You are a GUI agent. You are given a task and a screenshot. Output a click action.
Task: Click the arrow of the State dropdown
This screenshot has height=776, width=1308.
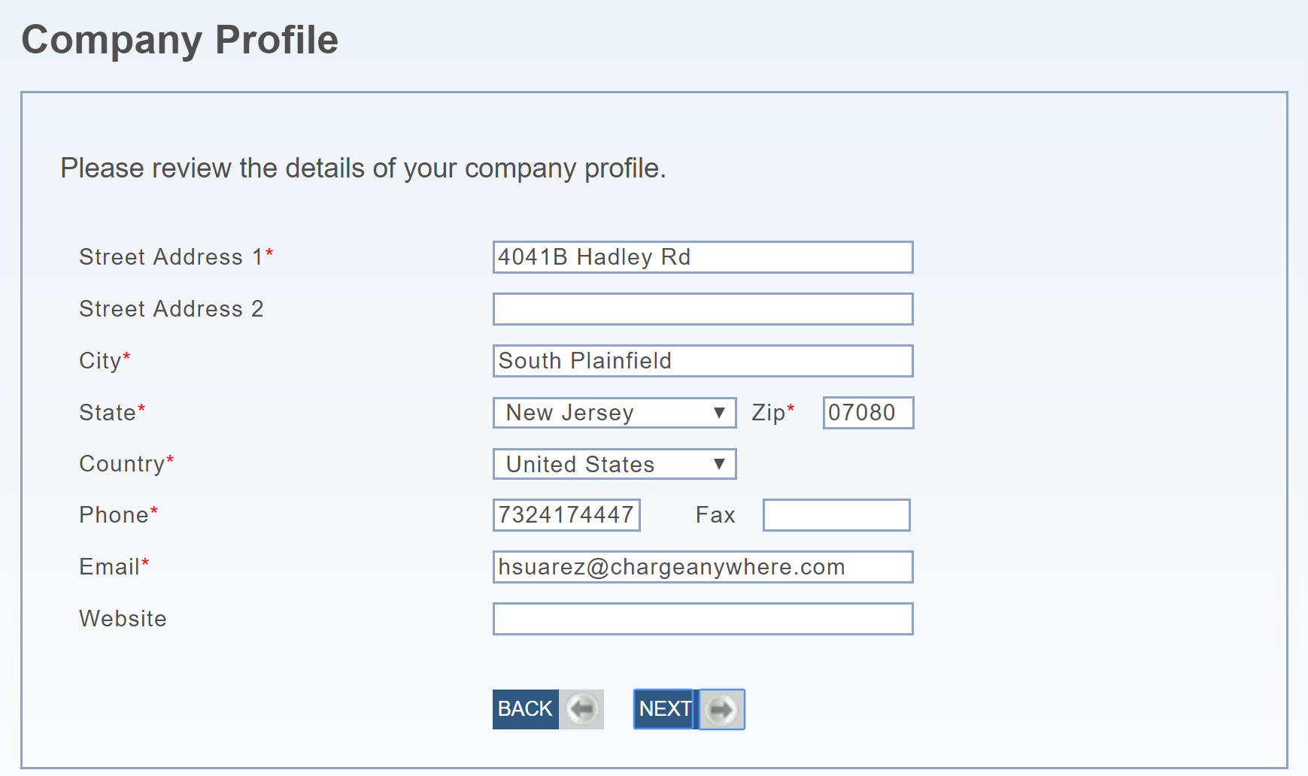719,413
